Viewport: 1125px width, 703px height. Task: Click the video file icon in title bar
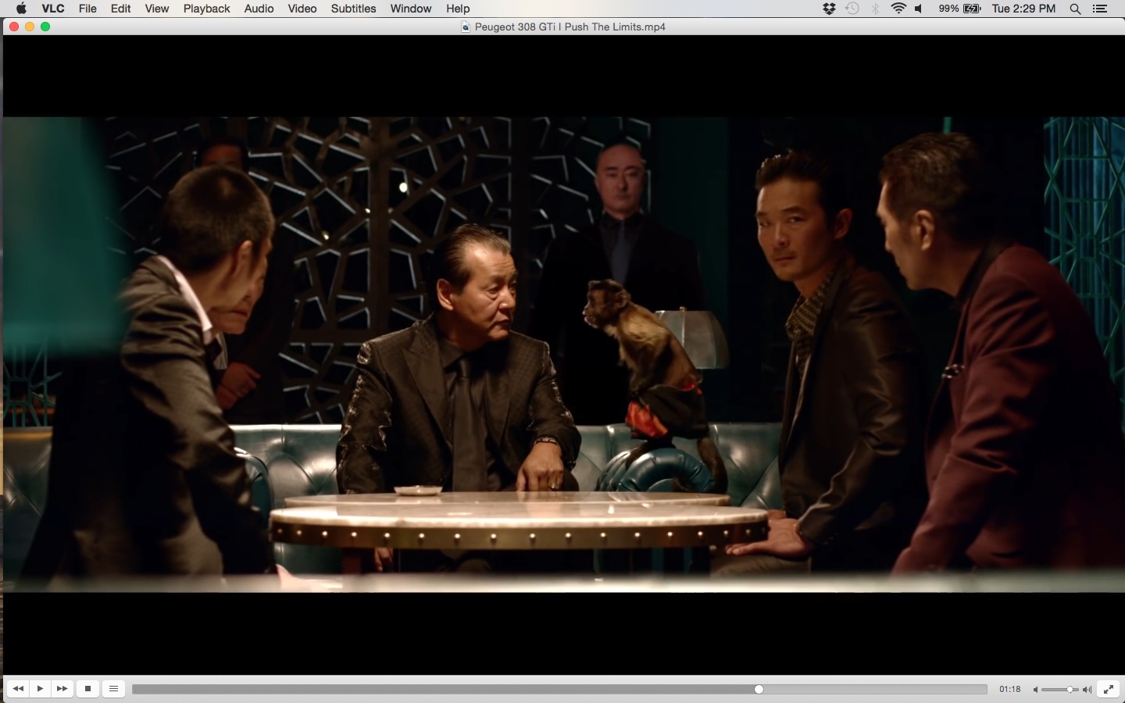tap(466, 27)
